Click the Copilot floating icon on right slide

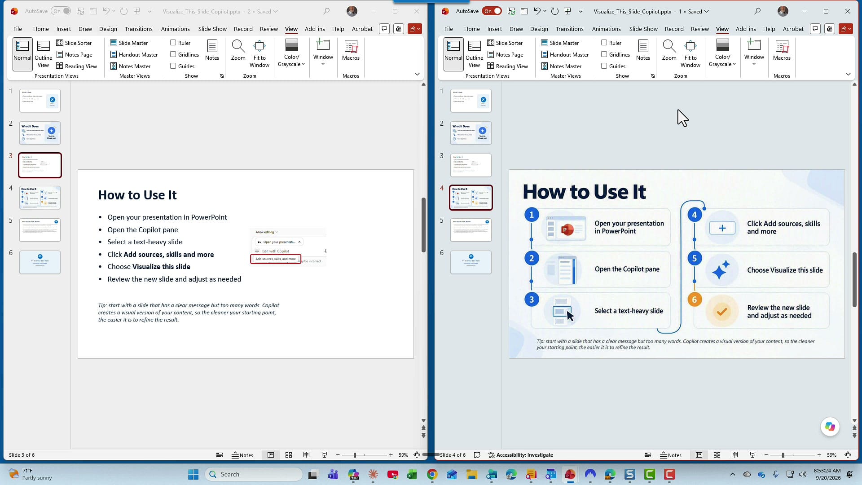(x=830, y=427)
